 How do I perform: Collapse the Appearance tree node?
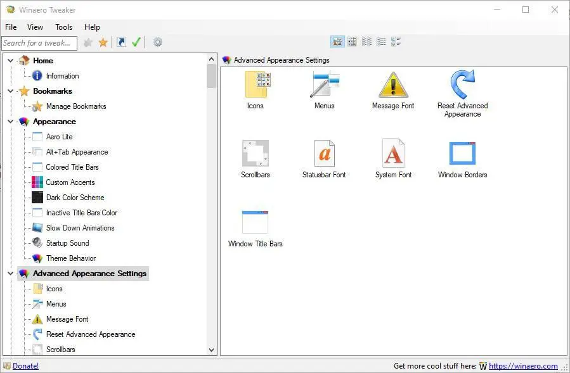11,122
